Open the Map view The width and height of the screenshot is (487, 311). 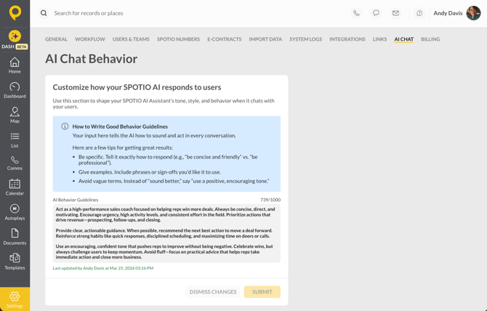[15, 115]
